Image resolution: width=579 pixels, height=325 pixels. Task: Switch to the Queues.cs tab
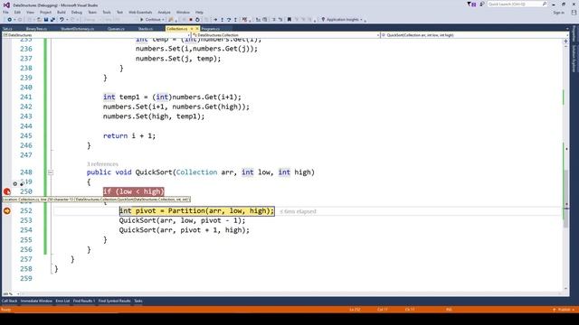click(x=116, y=29)
